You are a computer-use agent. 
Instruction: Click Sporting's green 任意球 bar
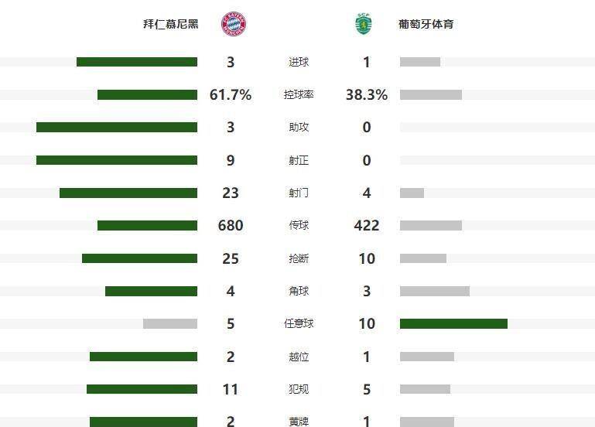[x=453, y=324]
